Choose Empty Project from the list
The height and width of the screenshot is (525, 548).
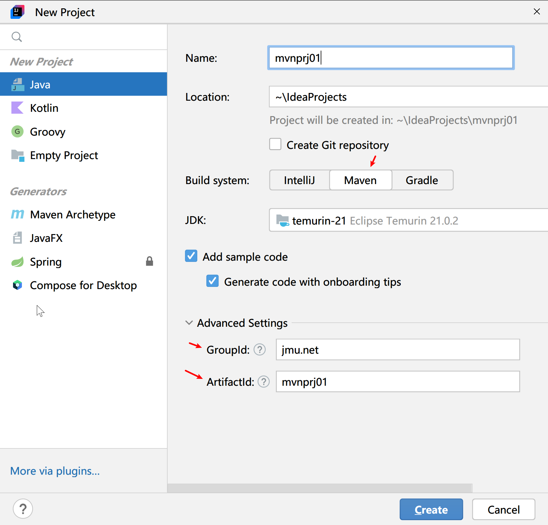click(64, 155)
